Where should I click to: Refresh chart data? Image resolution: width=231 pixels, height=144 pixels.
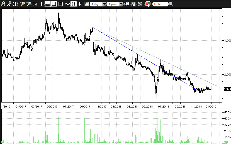click(x=140, y=4)
